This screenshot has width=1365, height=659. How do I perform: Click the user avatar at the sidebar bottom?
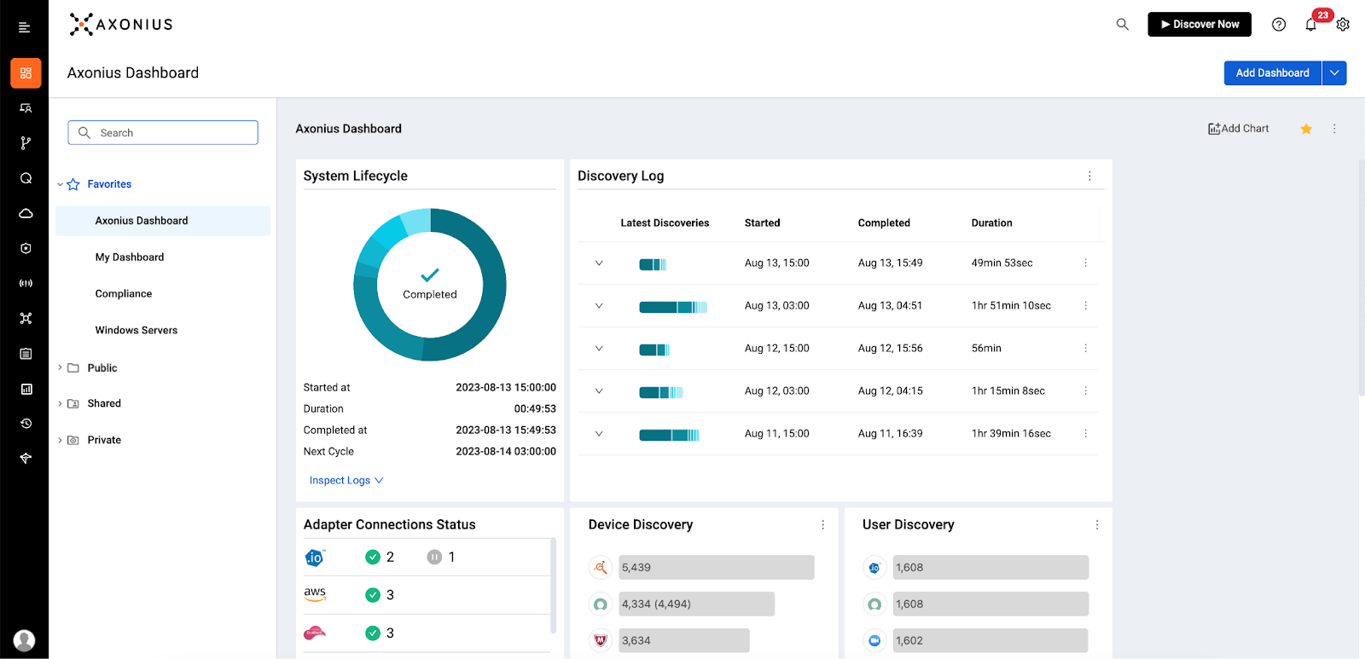point(25,640)
